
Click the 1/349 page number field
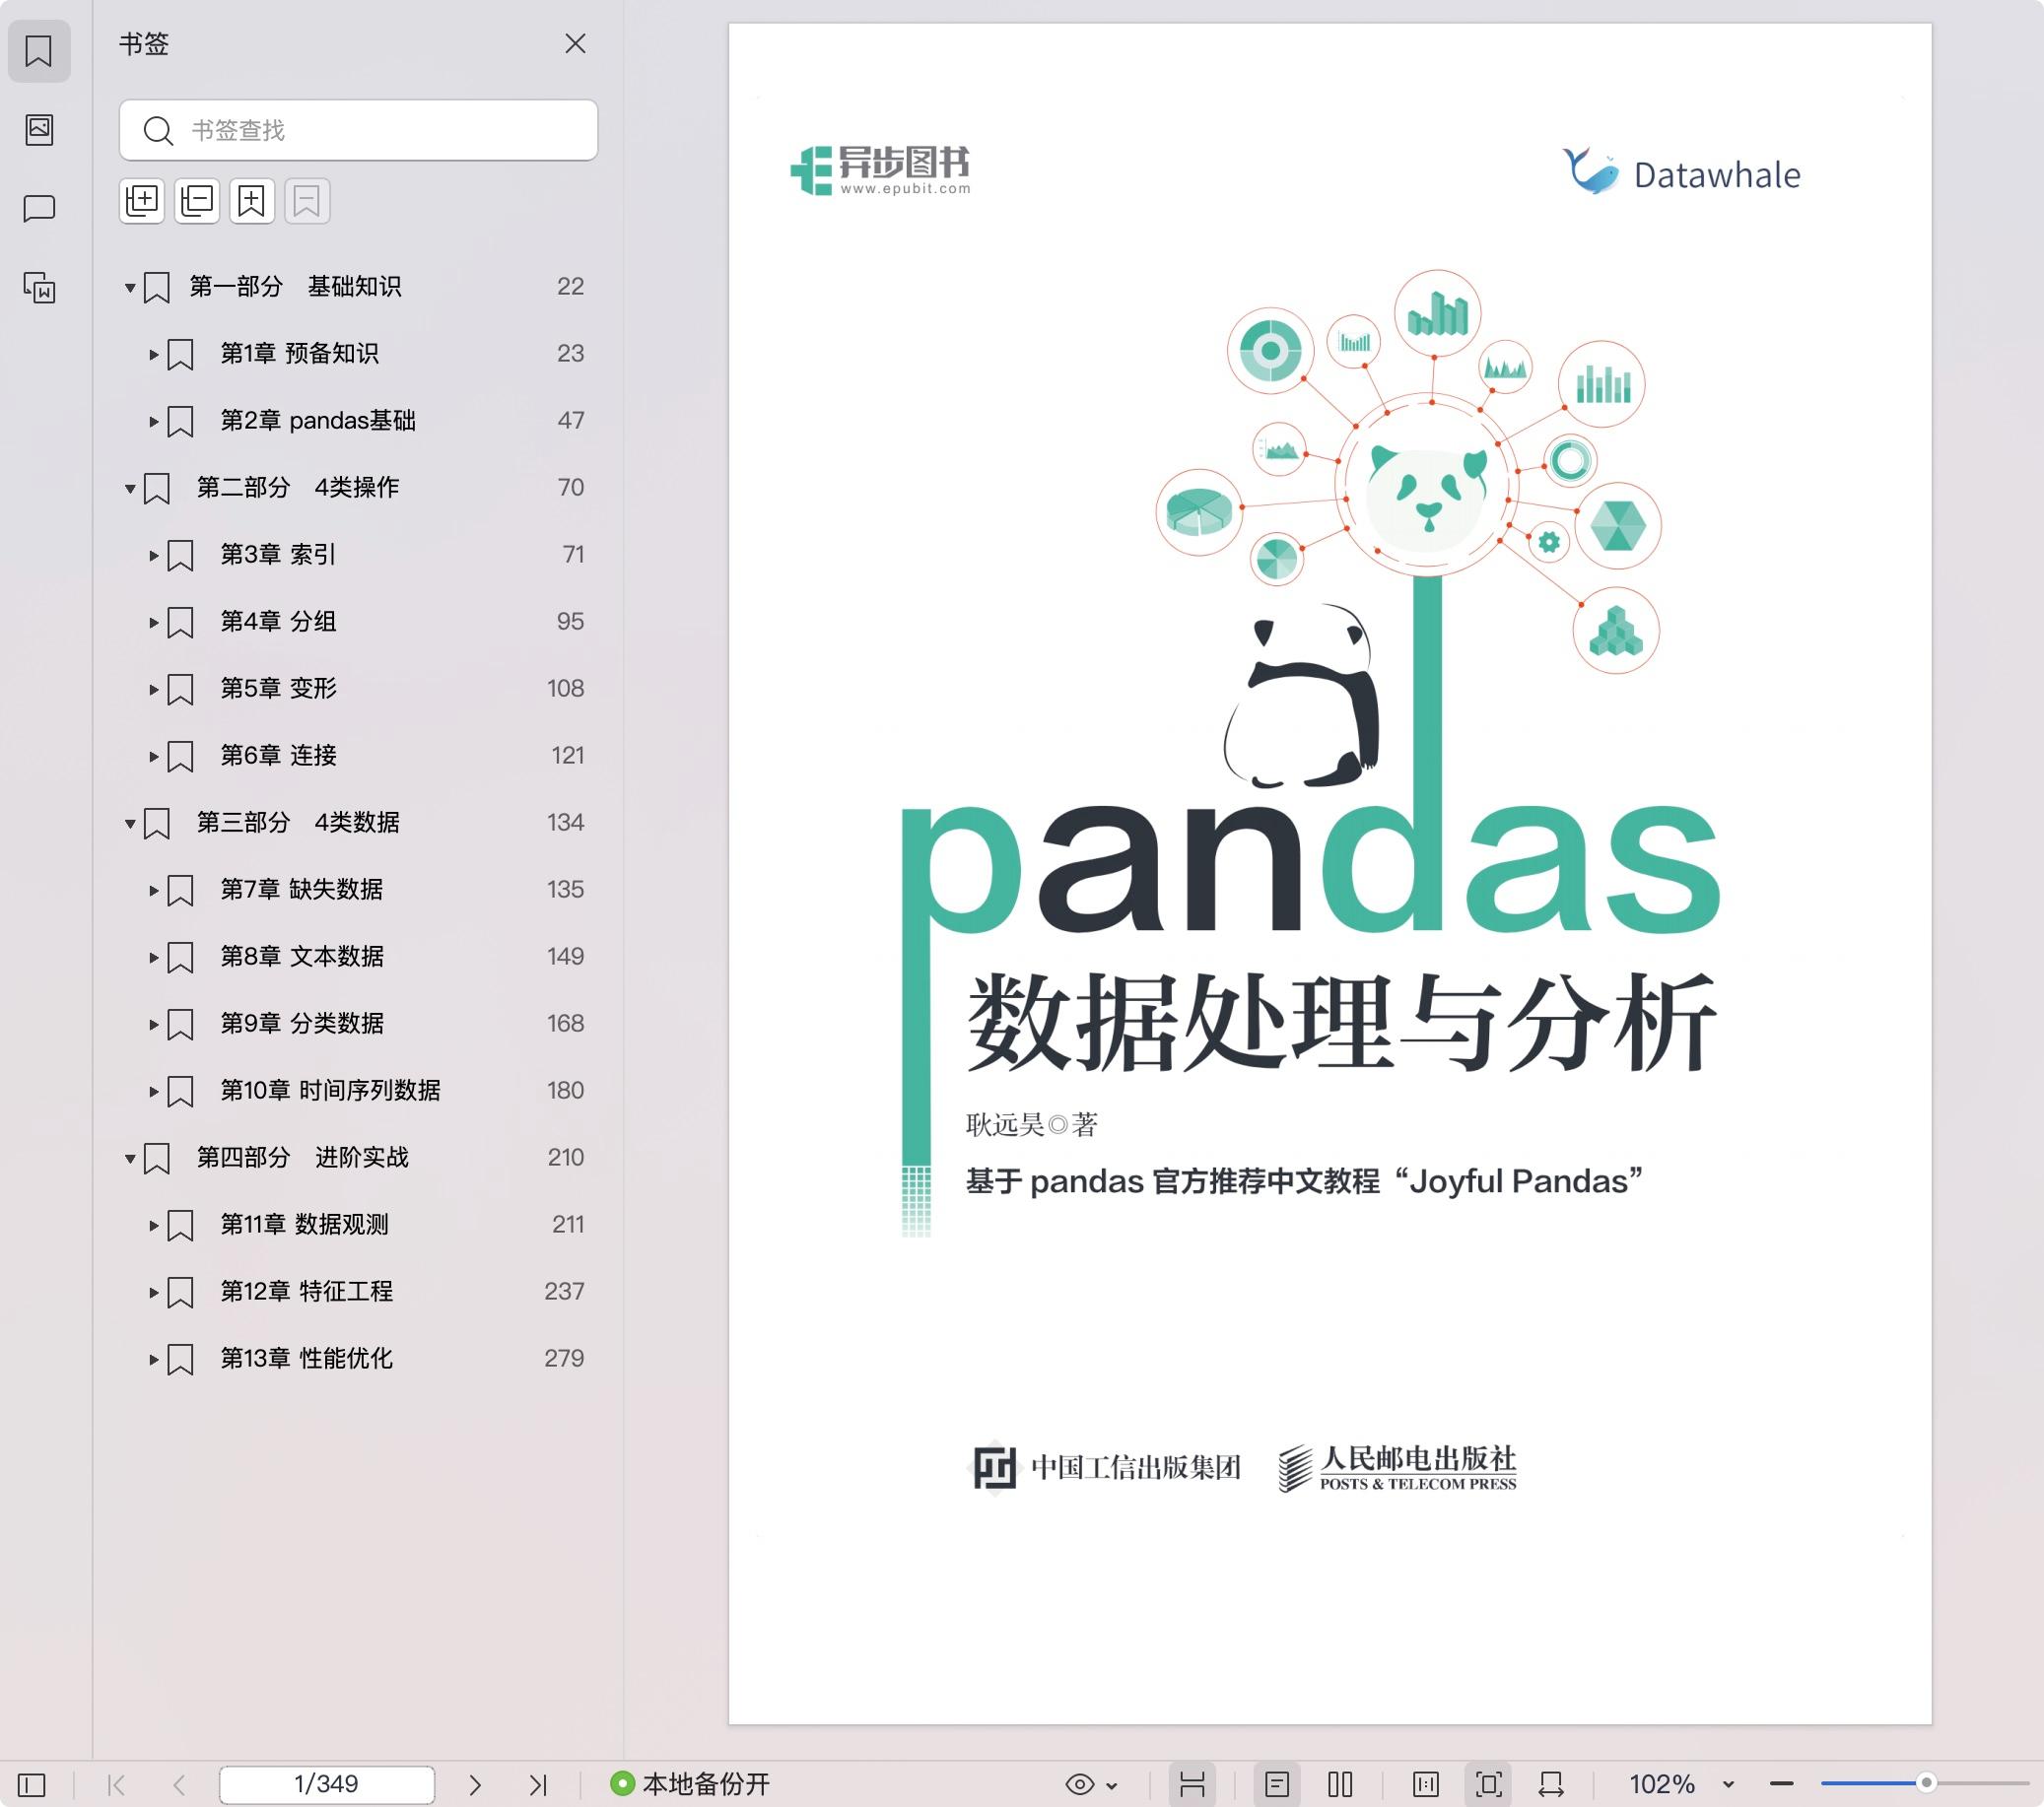point(327,1784)
